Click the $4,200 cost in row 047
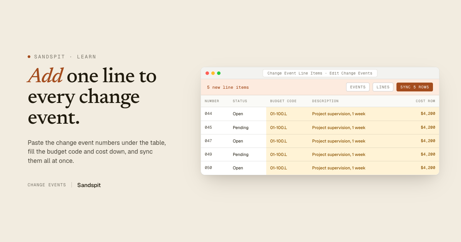This screenshot has height=242, width=461. tap(428, 141)
